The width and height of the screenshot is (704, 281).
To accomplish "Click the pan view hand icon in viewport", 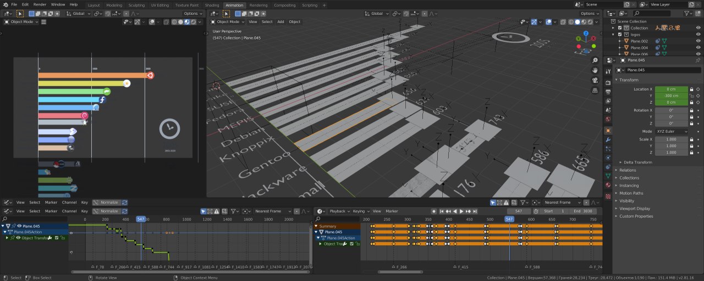I will 595,70.
